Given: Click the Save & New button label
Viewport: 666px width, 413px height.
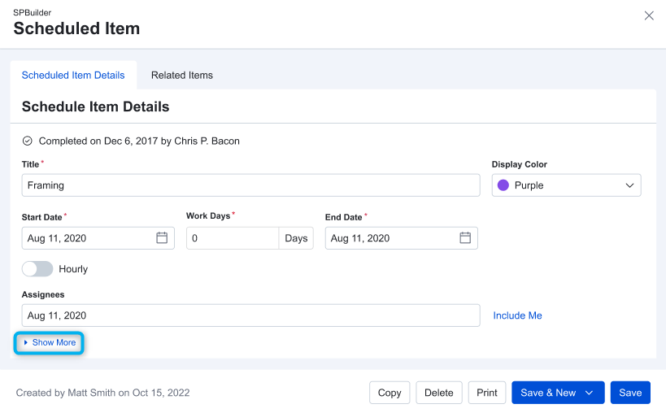Looking at the screenshot, I should [x=548, y=393].
